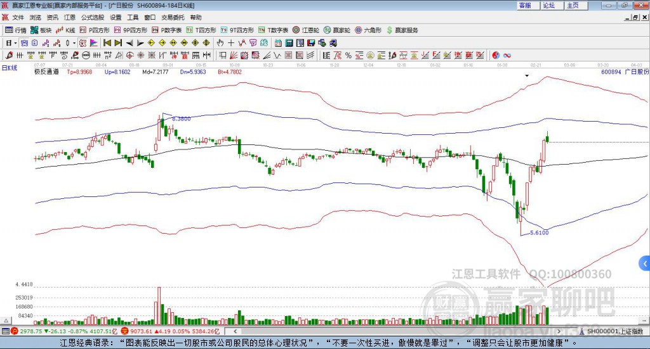
Task: Click the Tp=8.9968 indicator value
Action: (x=79, y=72)
